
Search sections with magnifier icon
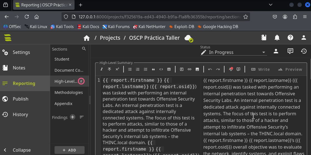coord(84,49)
